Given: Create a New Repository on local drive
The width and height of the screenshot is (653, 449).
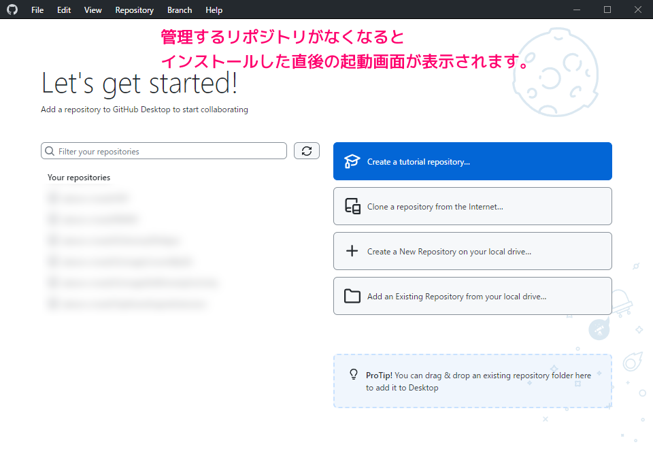Looking at the screenshot, I should click(x=472, y=251).
